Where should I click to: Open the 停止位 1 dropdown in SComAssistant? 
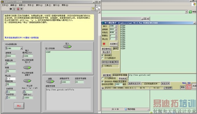click(x=116, y=39)
